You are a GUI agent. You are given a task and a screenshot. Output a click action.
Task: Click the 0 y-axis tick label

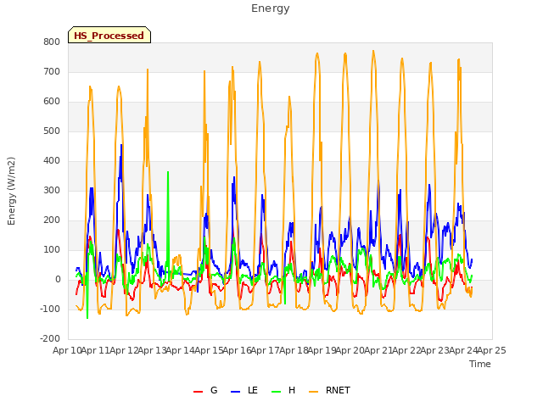pyautogui.click(x=58, y=279)
